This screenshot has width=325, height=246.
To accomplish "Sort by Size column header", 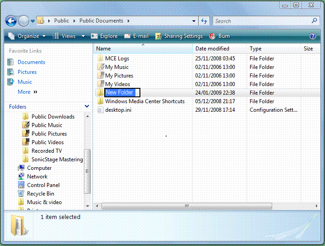I will (310, 49).
